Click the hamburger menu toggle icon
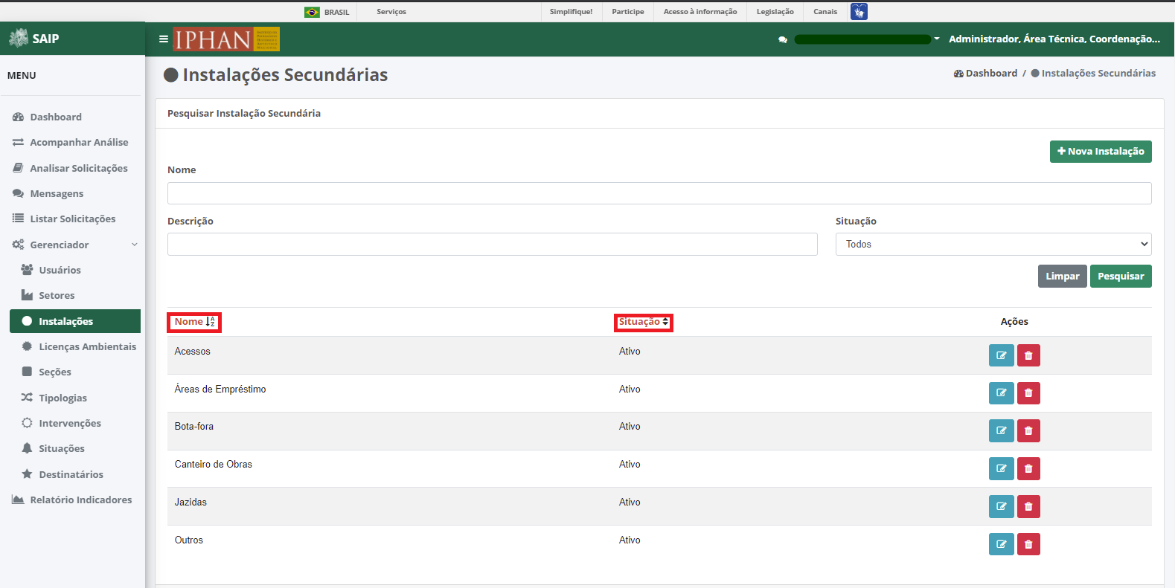The width and height of the screenshot is (1175, 588). pos(164,39)
